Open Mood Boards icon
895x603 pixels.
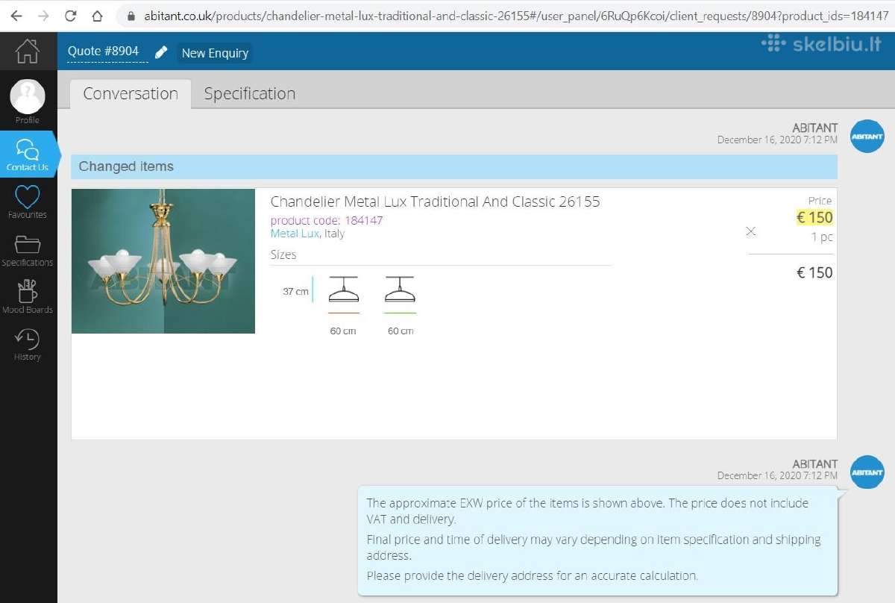click(28, 291)
